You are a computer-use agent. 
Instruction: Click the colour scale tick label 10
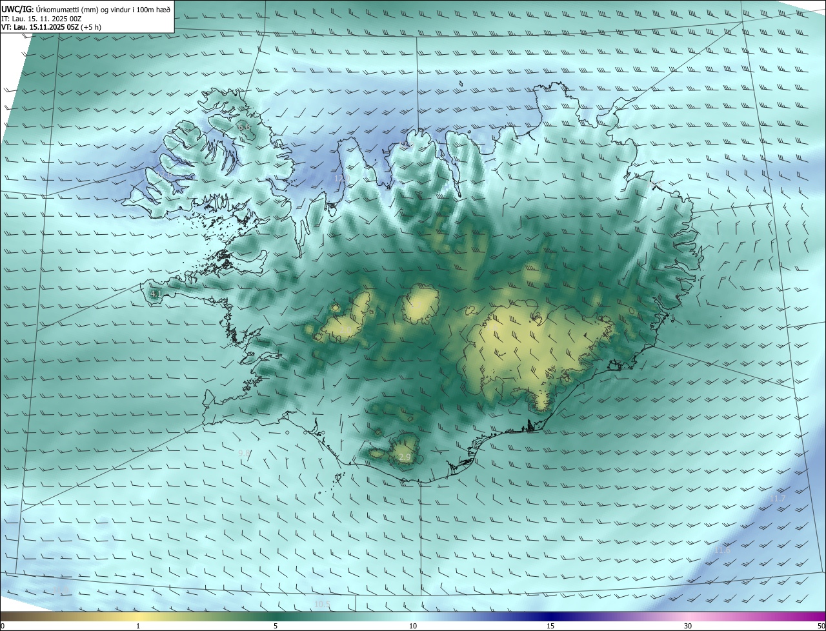click(x=413, y=626)
